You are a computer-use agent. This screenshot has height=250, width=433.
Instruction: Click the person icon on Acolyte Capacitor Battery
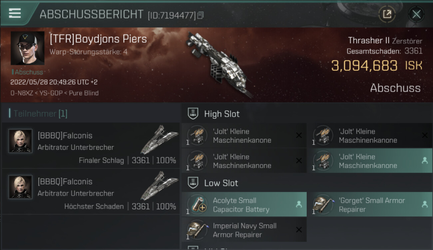(x=299, y=204)
